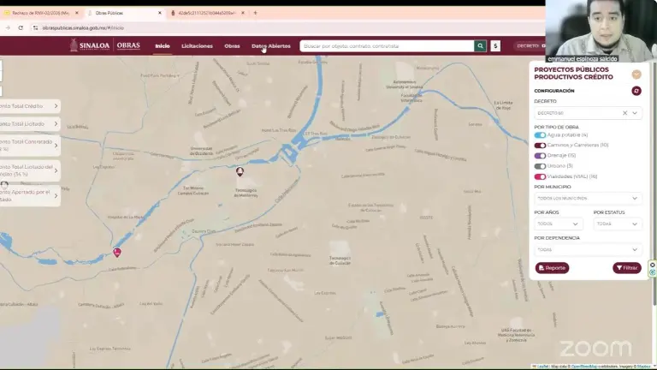Expand Monto Total Licitado del Crédito card

tap(29, 170)
